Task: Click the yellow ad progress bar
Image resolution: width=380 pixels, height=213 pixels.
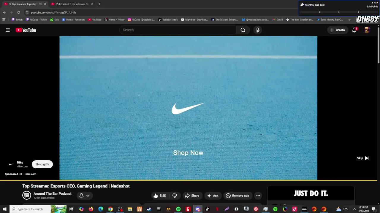Action: 188,180
